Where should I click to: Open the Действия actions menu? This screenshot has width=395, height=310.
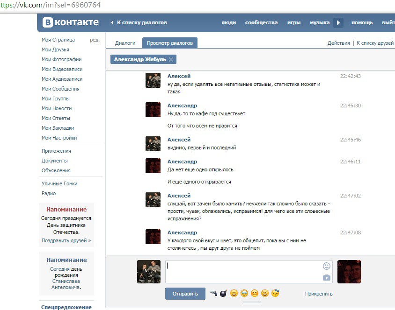tap(338, 43)
